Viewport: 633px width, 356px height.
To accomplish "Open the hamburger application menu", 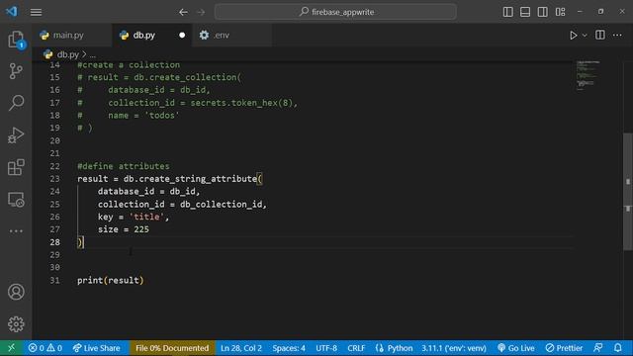I will [36, 12].
